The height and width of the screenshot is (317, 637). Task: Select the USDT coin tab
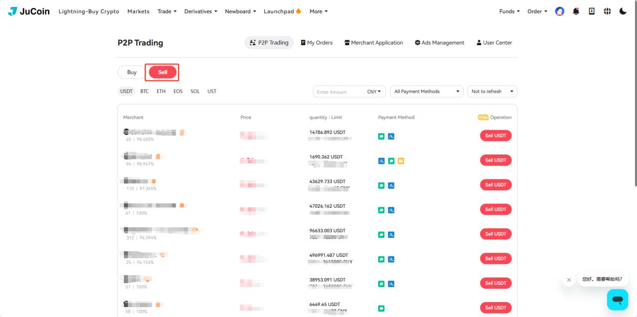click(x=126, y=91)
